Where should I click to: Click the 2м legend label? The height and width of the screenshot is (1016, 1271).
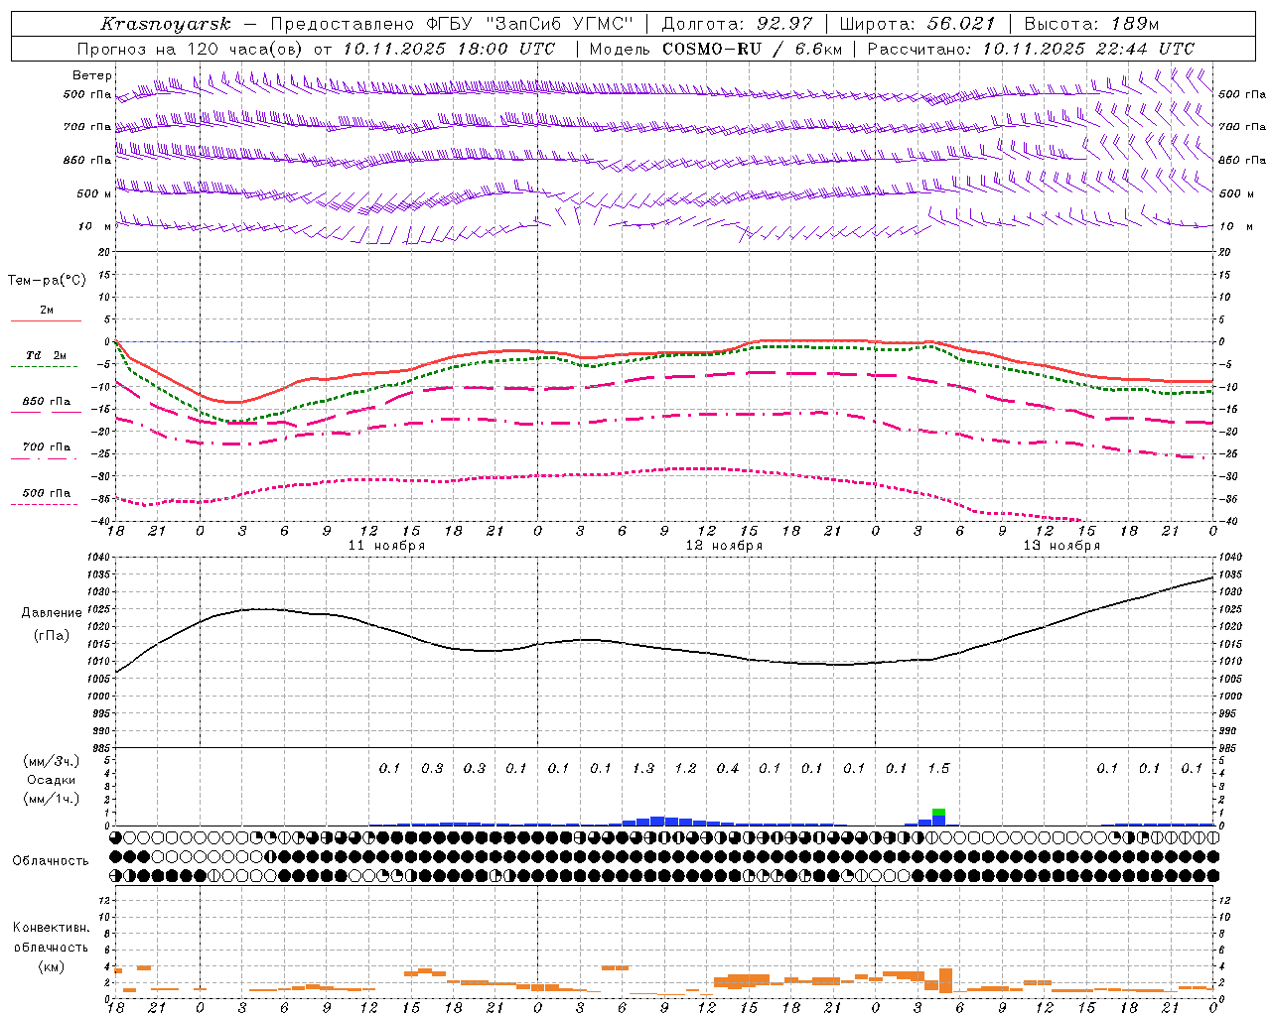pyautogui.click(x=46, y=310)
